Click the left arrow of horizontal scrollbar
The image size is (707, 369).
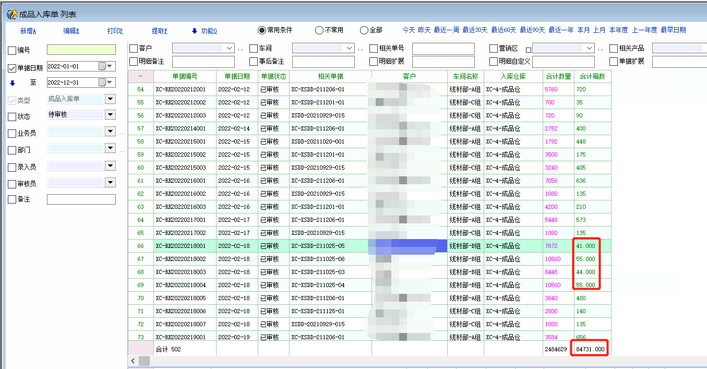point(133,361)
